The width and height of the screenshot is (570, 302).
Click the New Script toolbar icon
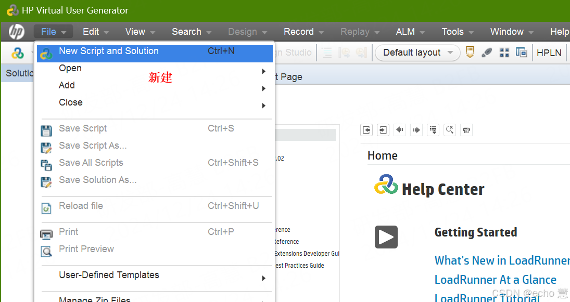18,53
